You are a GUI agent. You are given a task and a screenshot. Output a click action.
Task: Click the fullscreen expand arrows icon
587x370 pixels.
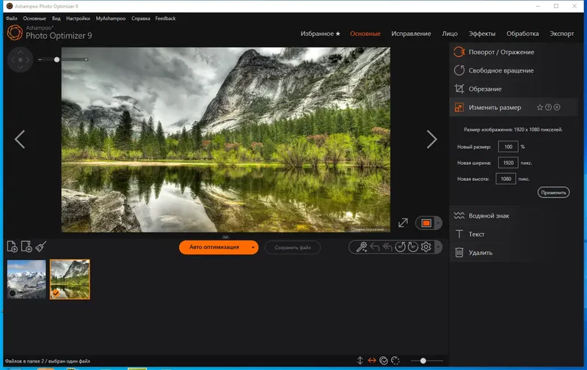click(x=403, y=223)
